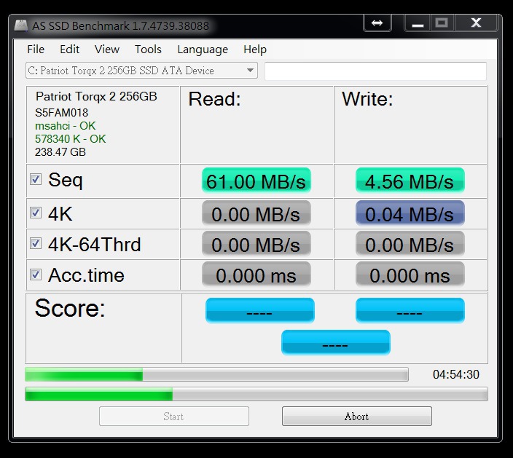This screenshot has width=513, height=458.
Task: Click the Acc.time read 0.000 ms result
Action: pyautogui.click(x=256, y=275)
